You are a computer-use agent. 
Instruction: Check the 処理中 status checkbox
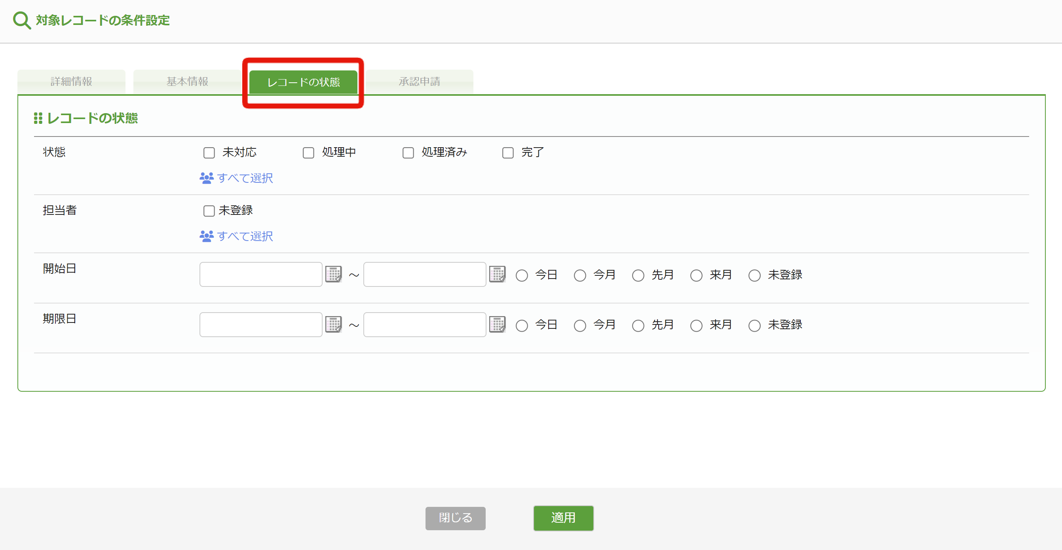point(308,153)
